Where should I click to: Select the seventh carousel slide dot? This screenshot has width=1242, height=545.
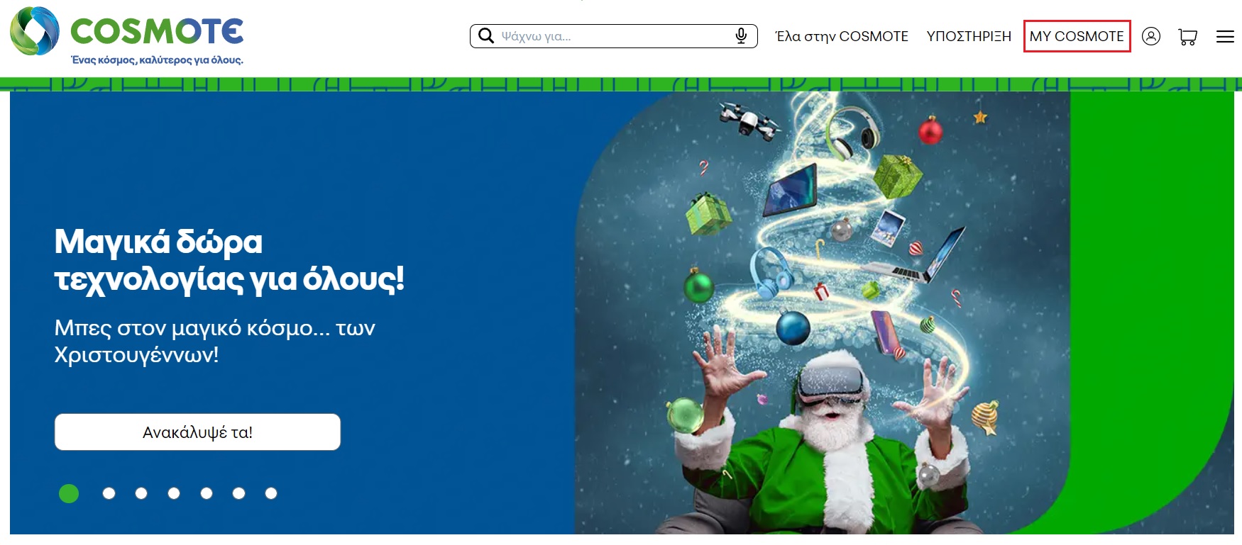[x=271, y=493]
